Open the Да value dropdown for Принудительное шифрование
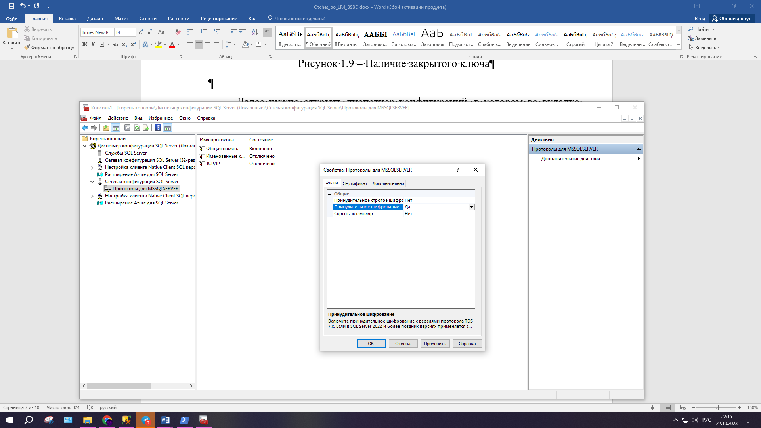Image resolution: width=761 pixels, height=428 pixels. 471,207
